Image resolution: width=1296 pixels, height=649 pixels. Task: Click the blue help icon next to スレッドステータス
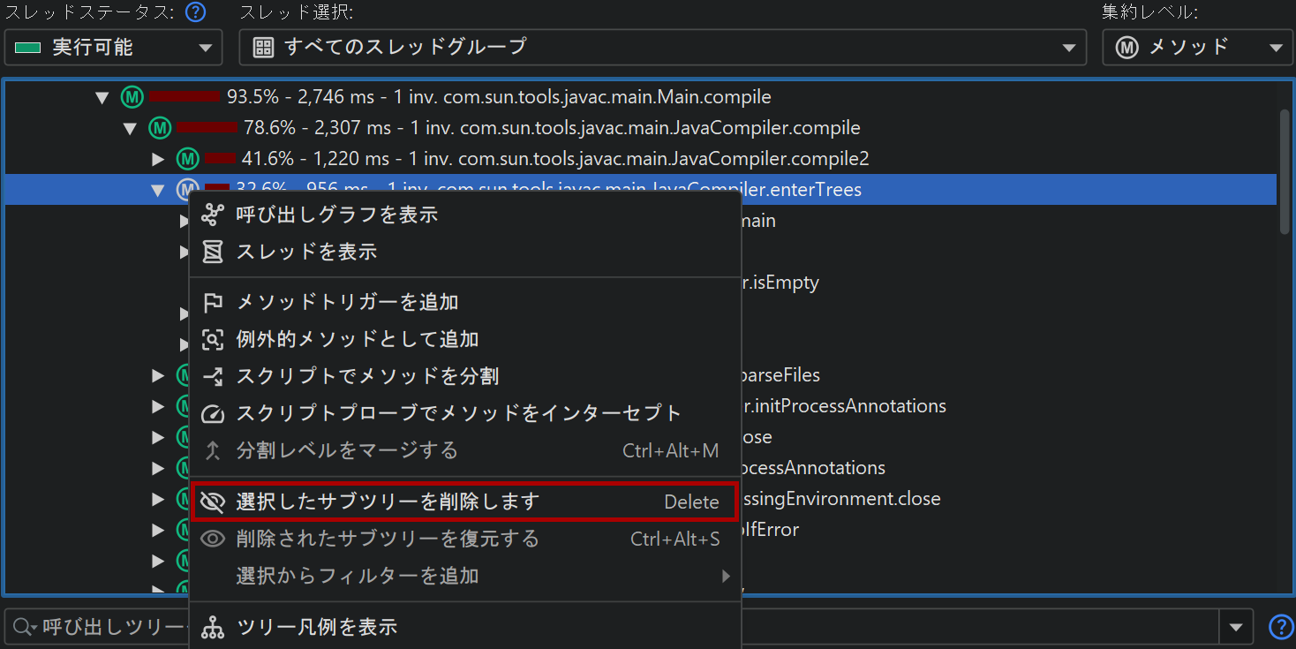(196, 12)
